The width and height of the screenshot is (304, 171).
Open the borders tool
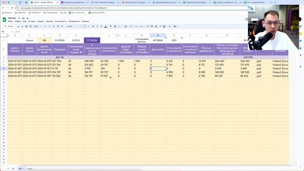coord(115,27)
